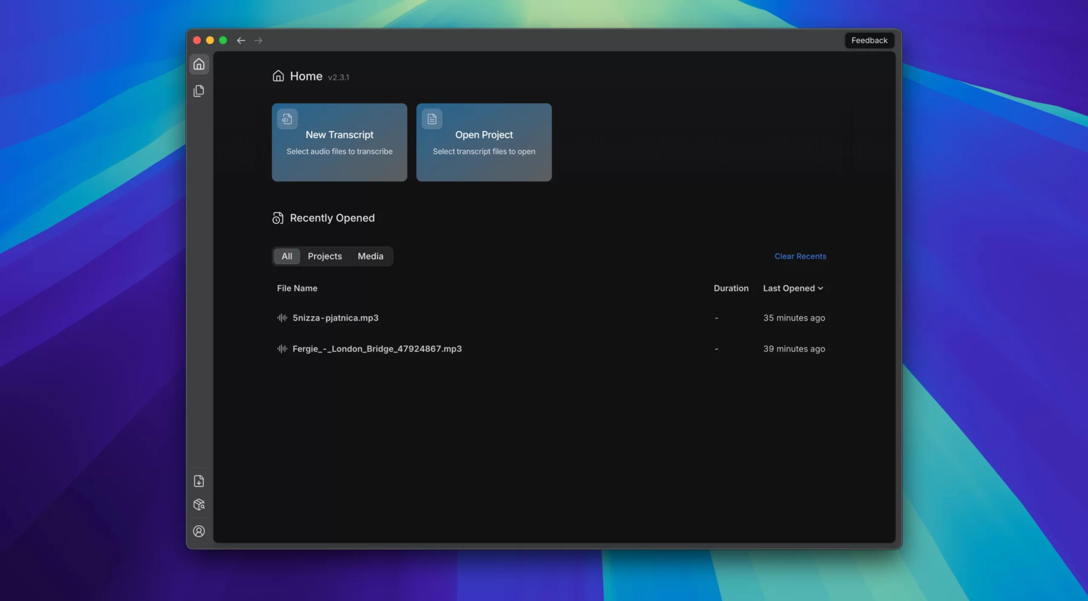1088x601 pixels.
Task: Open the projects files sidebar icon
Action: click(x=198, y=91)
